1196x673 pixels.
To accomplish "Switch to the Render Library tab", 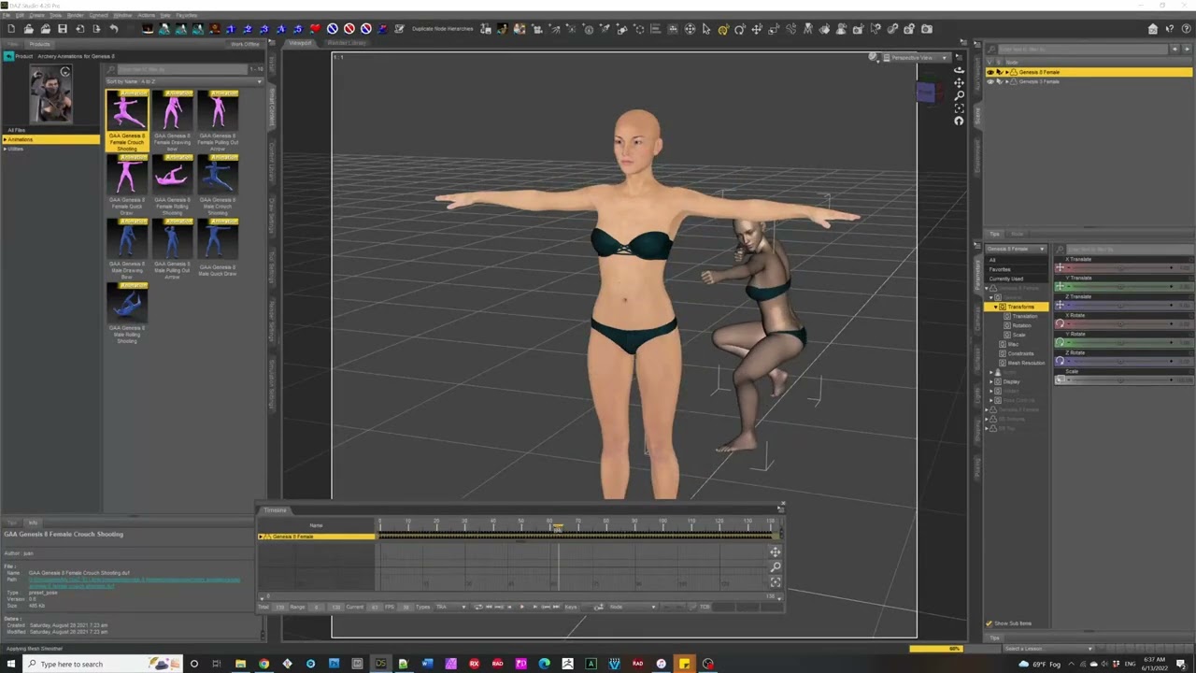I will point(347,43).
